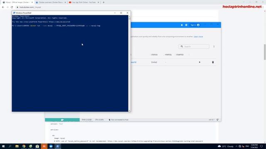
Task: Open the weather widget showing Cloudy
Action: 226,146
